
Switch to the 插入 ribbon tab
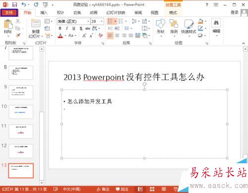pos(44,12)
